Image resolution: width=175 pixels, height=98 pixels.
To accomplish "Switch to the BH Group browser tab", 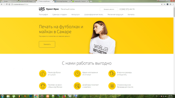I will coord(27,1).
